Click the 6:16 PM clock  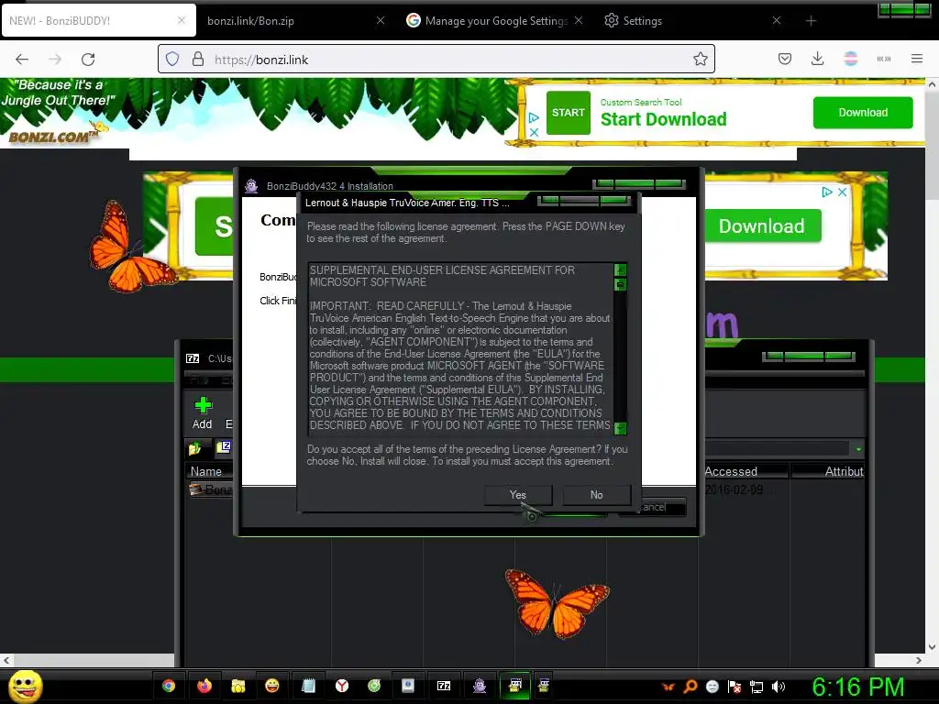click(x=858, y=687)
